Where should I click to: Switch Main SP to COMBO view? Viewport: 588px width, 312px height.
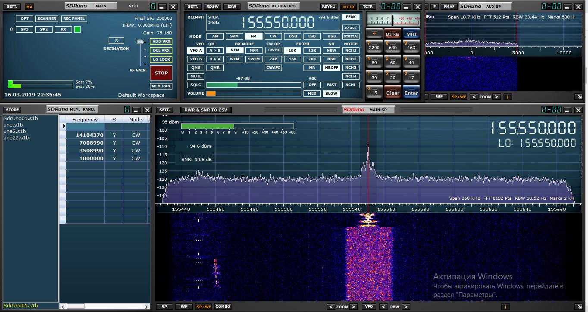223,307
